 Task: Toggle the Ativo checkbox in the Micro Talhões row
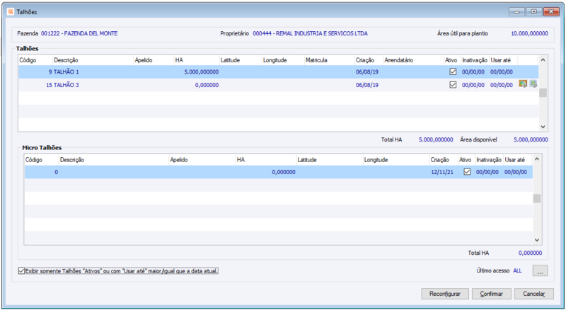pos(467,172)
